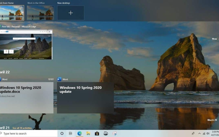Open Microsoft Store from the taskbar
Image resolution: width=219 pixels, height=137 pixels.
click(97, 133)
